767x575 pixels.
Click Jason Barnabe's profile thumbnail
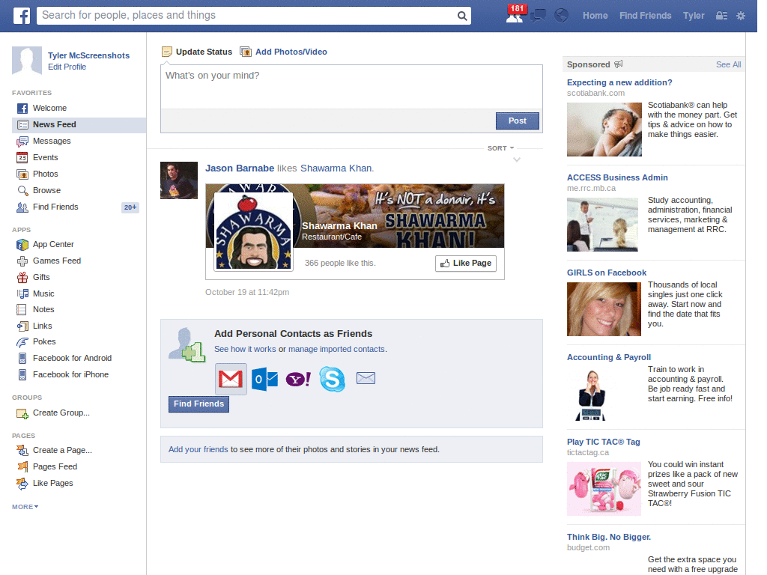(x=179, y=180)
